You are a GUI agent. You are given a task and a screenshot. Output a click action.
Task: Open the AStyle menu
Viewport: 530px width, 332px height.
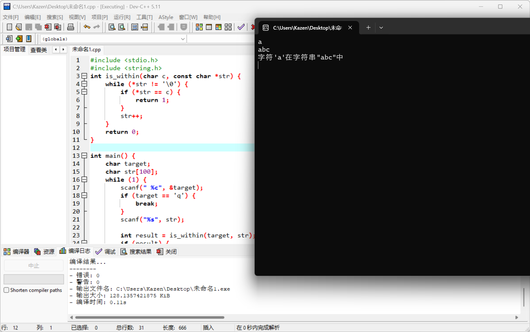(166, 17)
